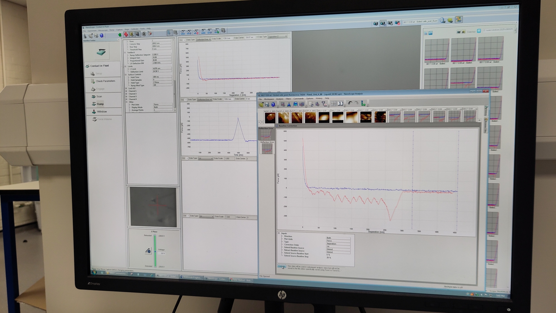Click the microscope icon in NanoScope toolbar
Image resolution: width=556 pixels, height=313 pixels.
pyautogui.click(x=85, y=36)
